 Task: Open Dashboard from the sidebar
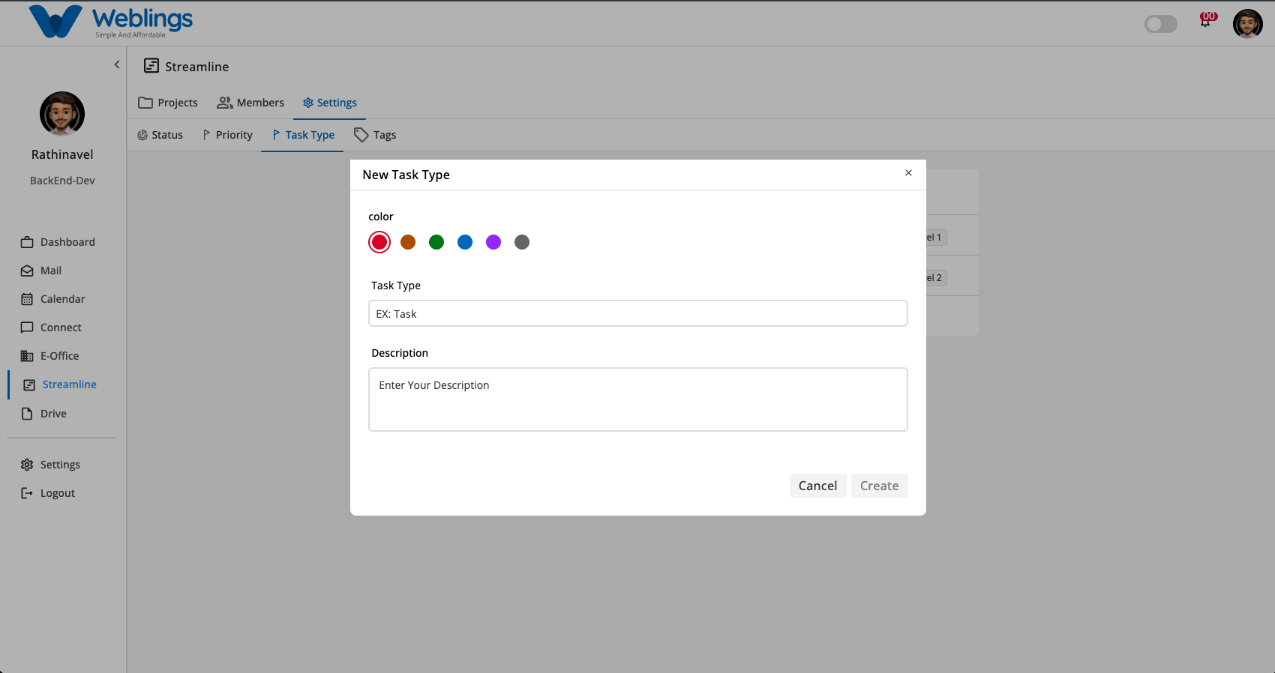(58, 242)
